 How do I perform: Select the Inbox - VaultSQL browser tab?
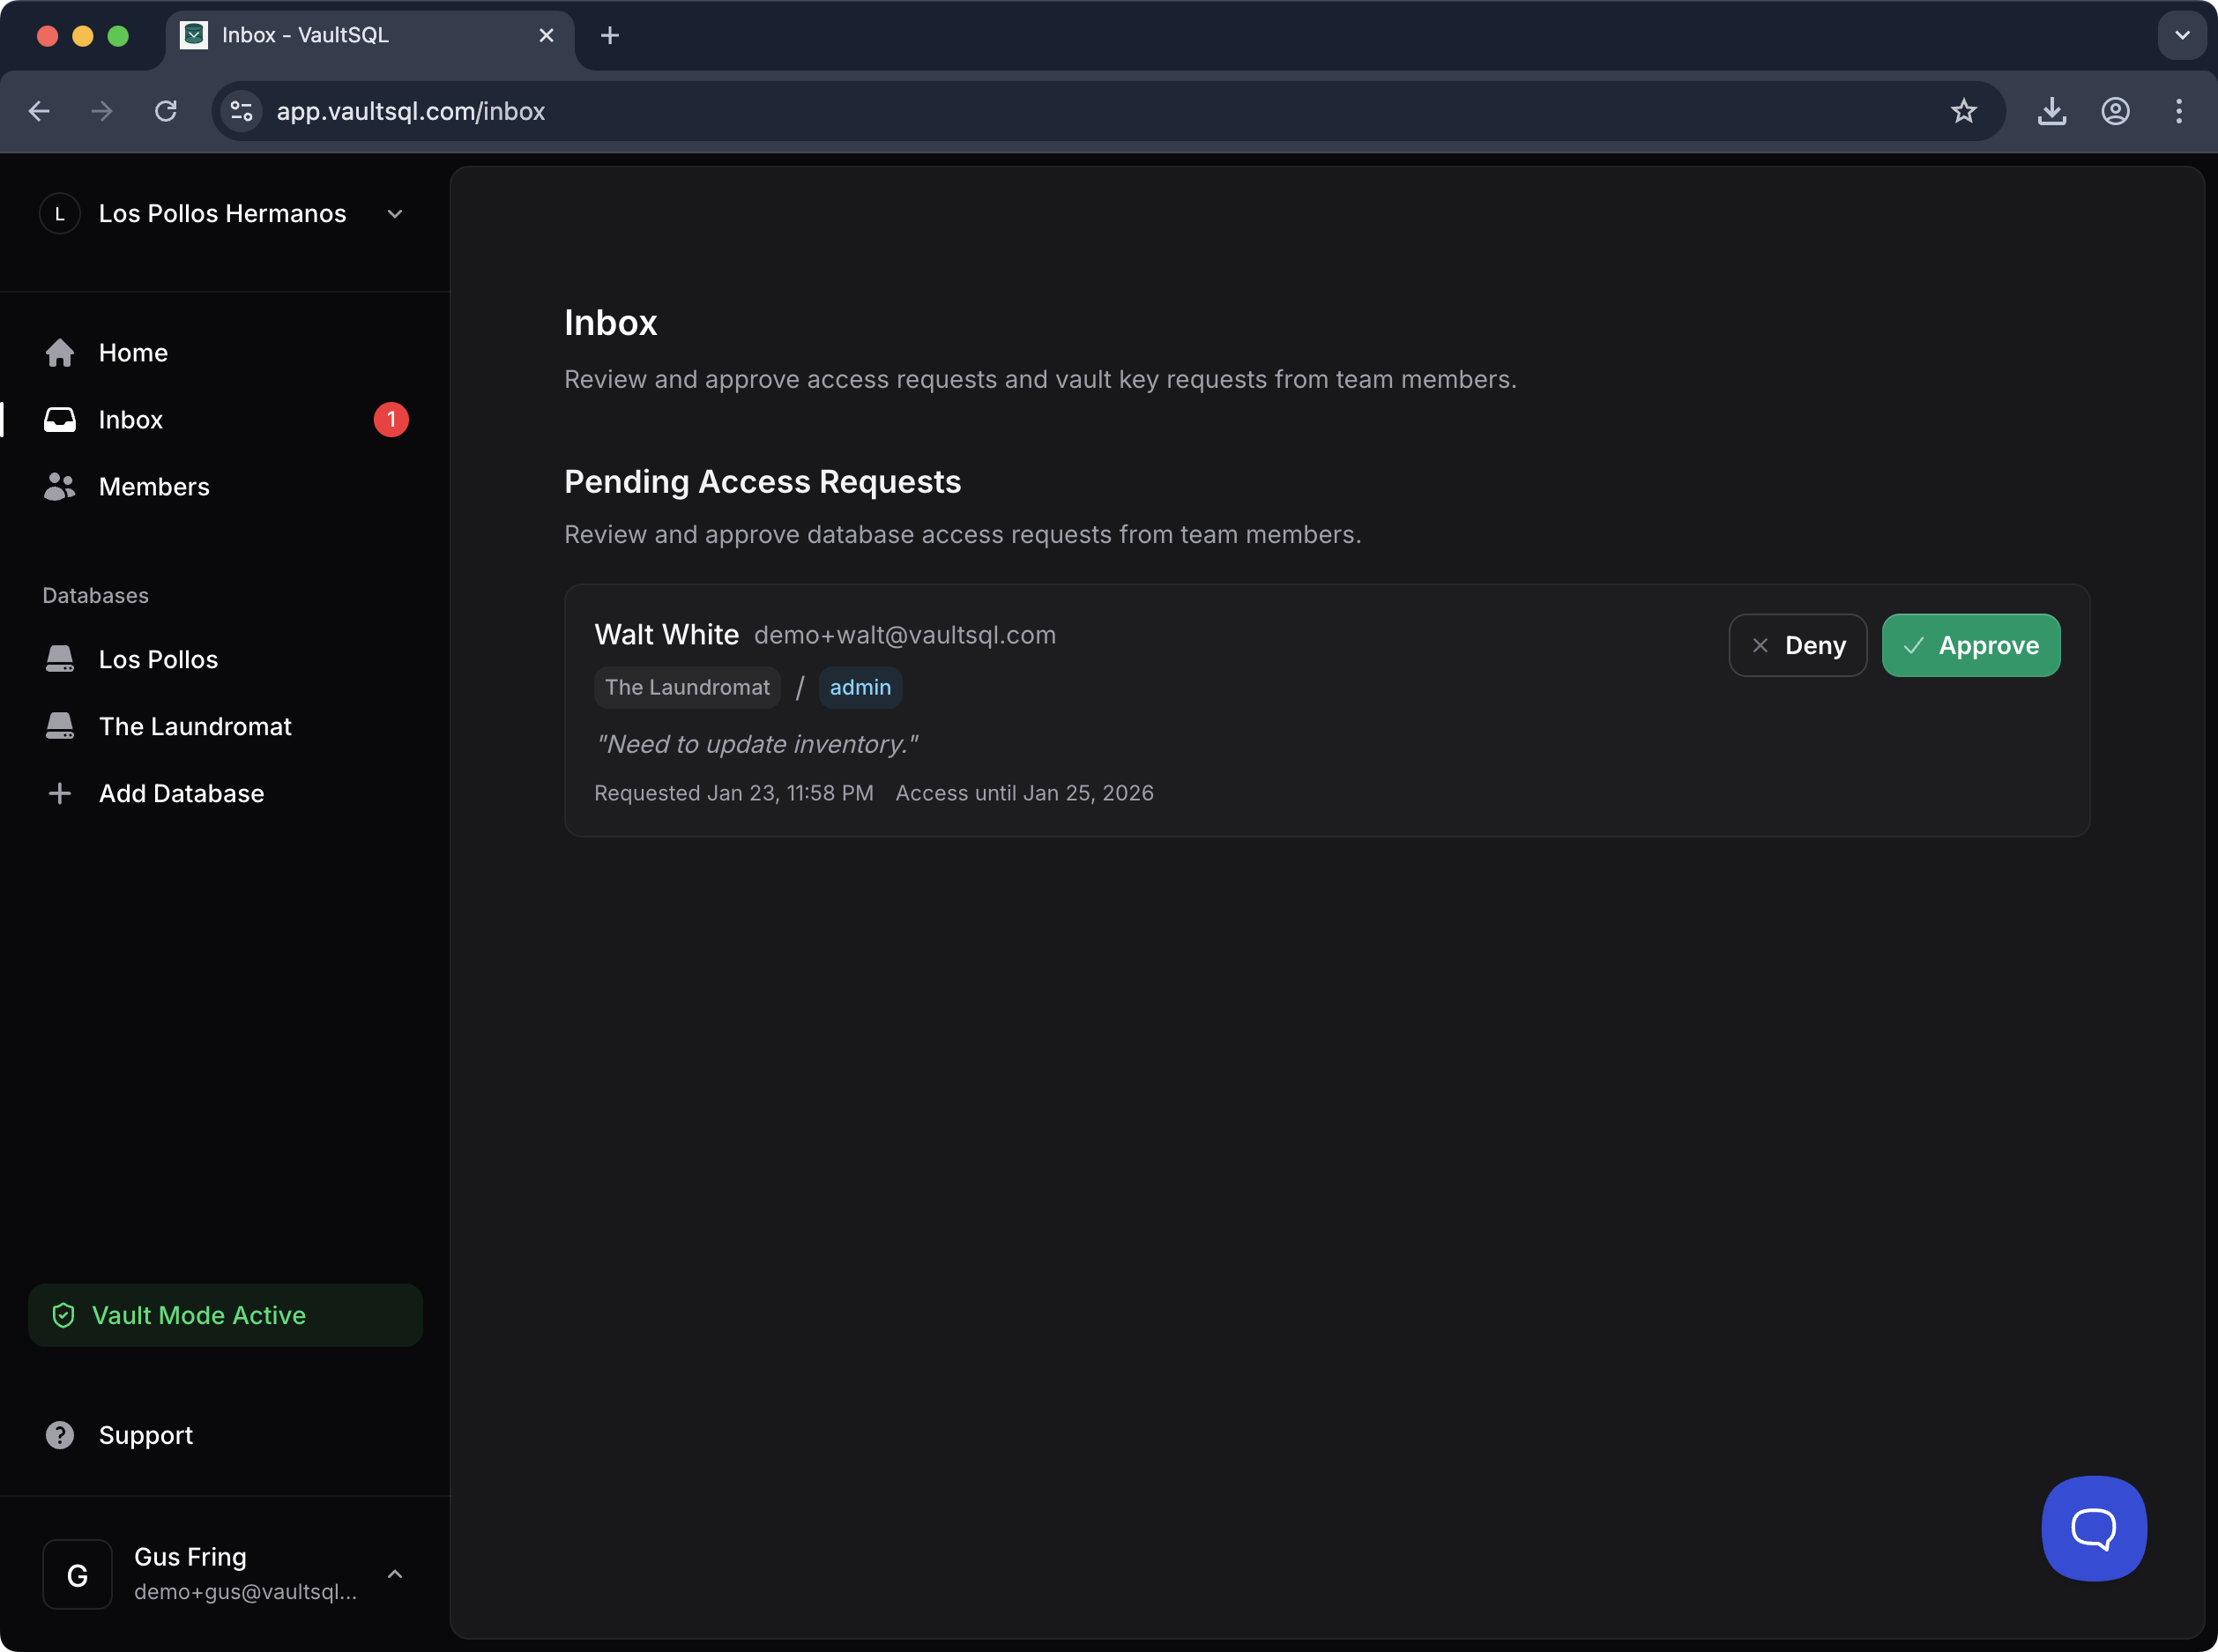tap(369, 35)
